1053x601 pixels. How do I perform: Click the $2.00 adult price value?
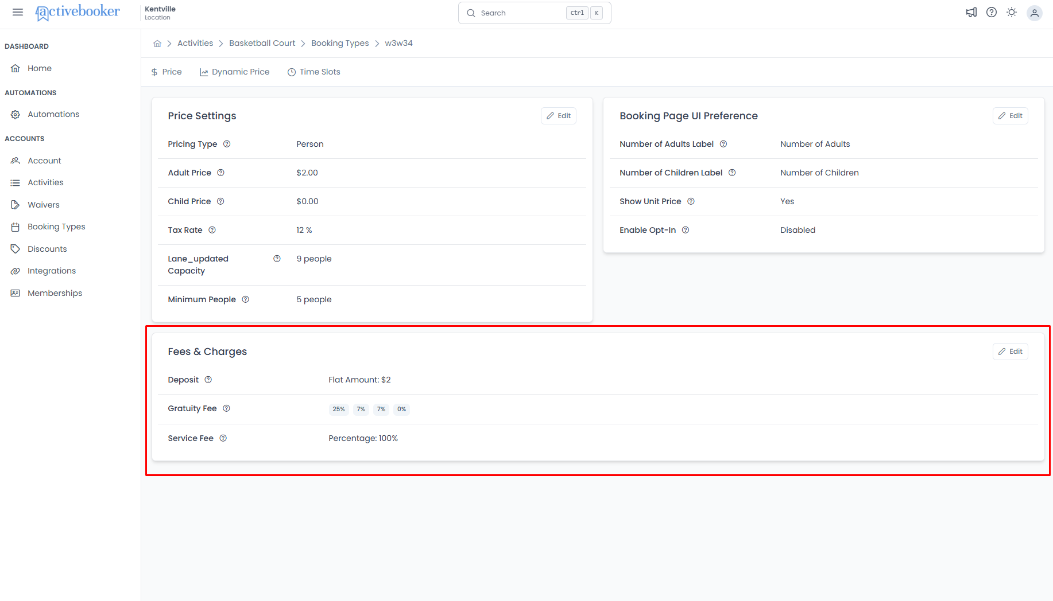307,173
